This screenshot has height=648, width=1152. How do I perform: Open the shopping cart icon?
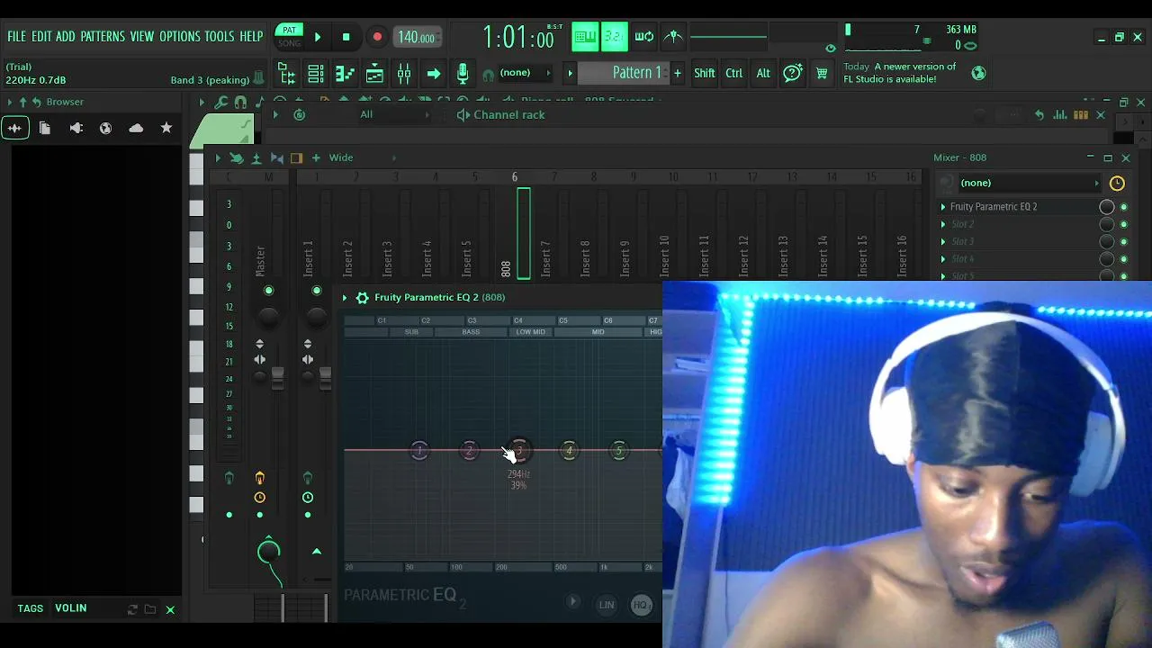(822, 73)
